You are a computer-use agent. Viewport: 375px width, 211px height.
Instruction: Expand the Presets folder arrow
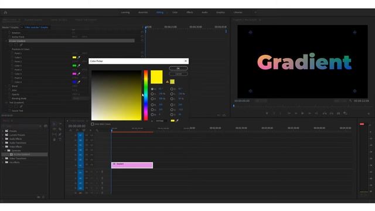click(3, 131)
